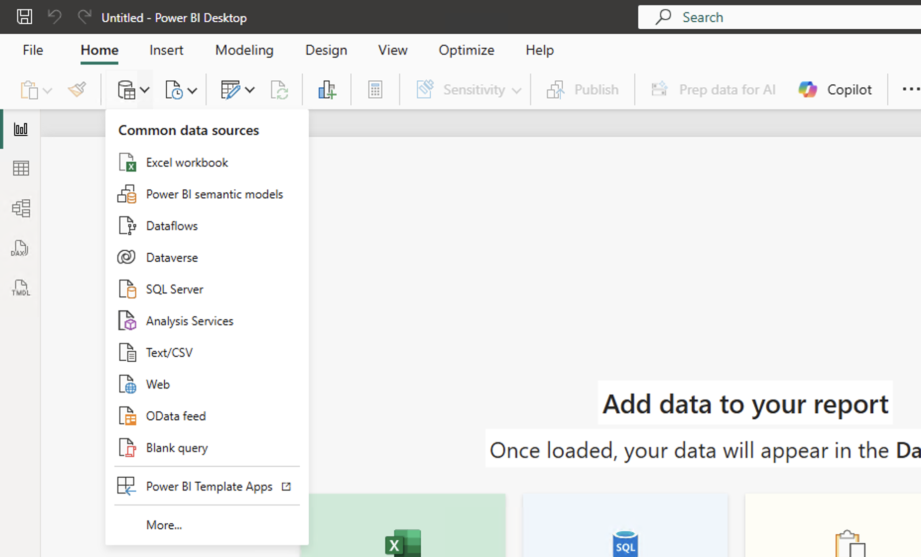921x557 pixels.
Task: Expand the Transform data dropdown
Action: click(250, 90)
